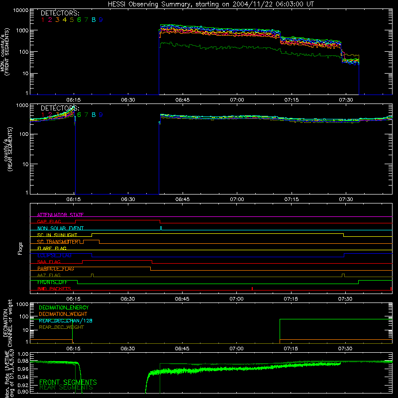The width and height of the screenshot is (398, 398).
Task: Click the GAP_FLAG label
Action: pyautogui.click(x=49, y=221)
